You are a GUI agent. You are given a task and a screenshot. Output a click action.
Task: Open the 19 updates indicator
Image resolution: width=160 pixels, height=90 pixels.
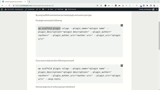[38, 9]
